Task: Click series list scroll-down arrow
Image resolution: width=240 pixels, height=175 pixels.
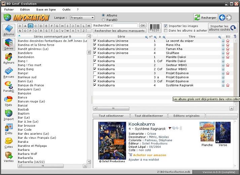Action: [89, 162]
